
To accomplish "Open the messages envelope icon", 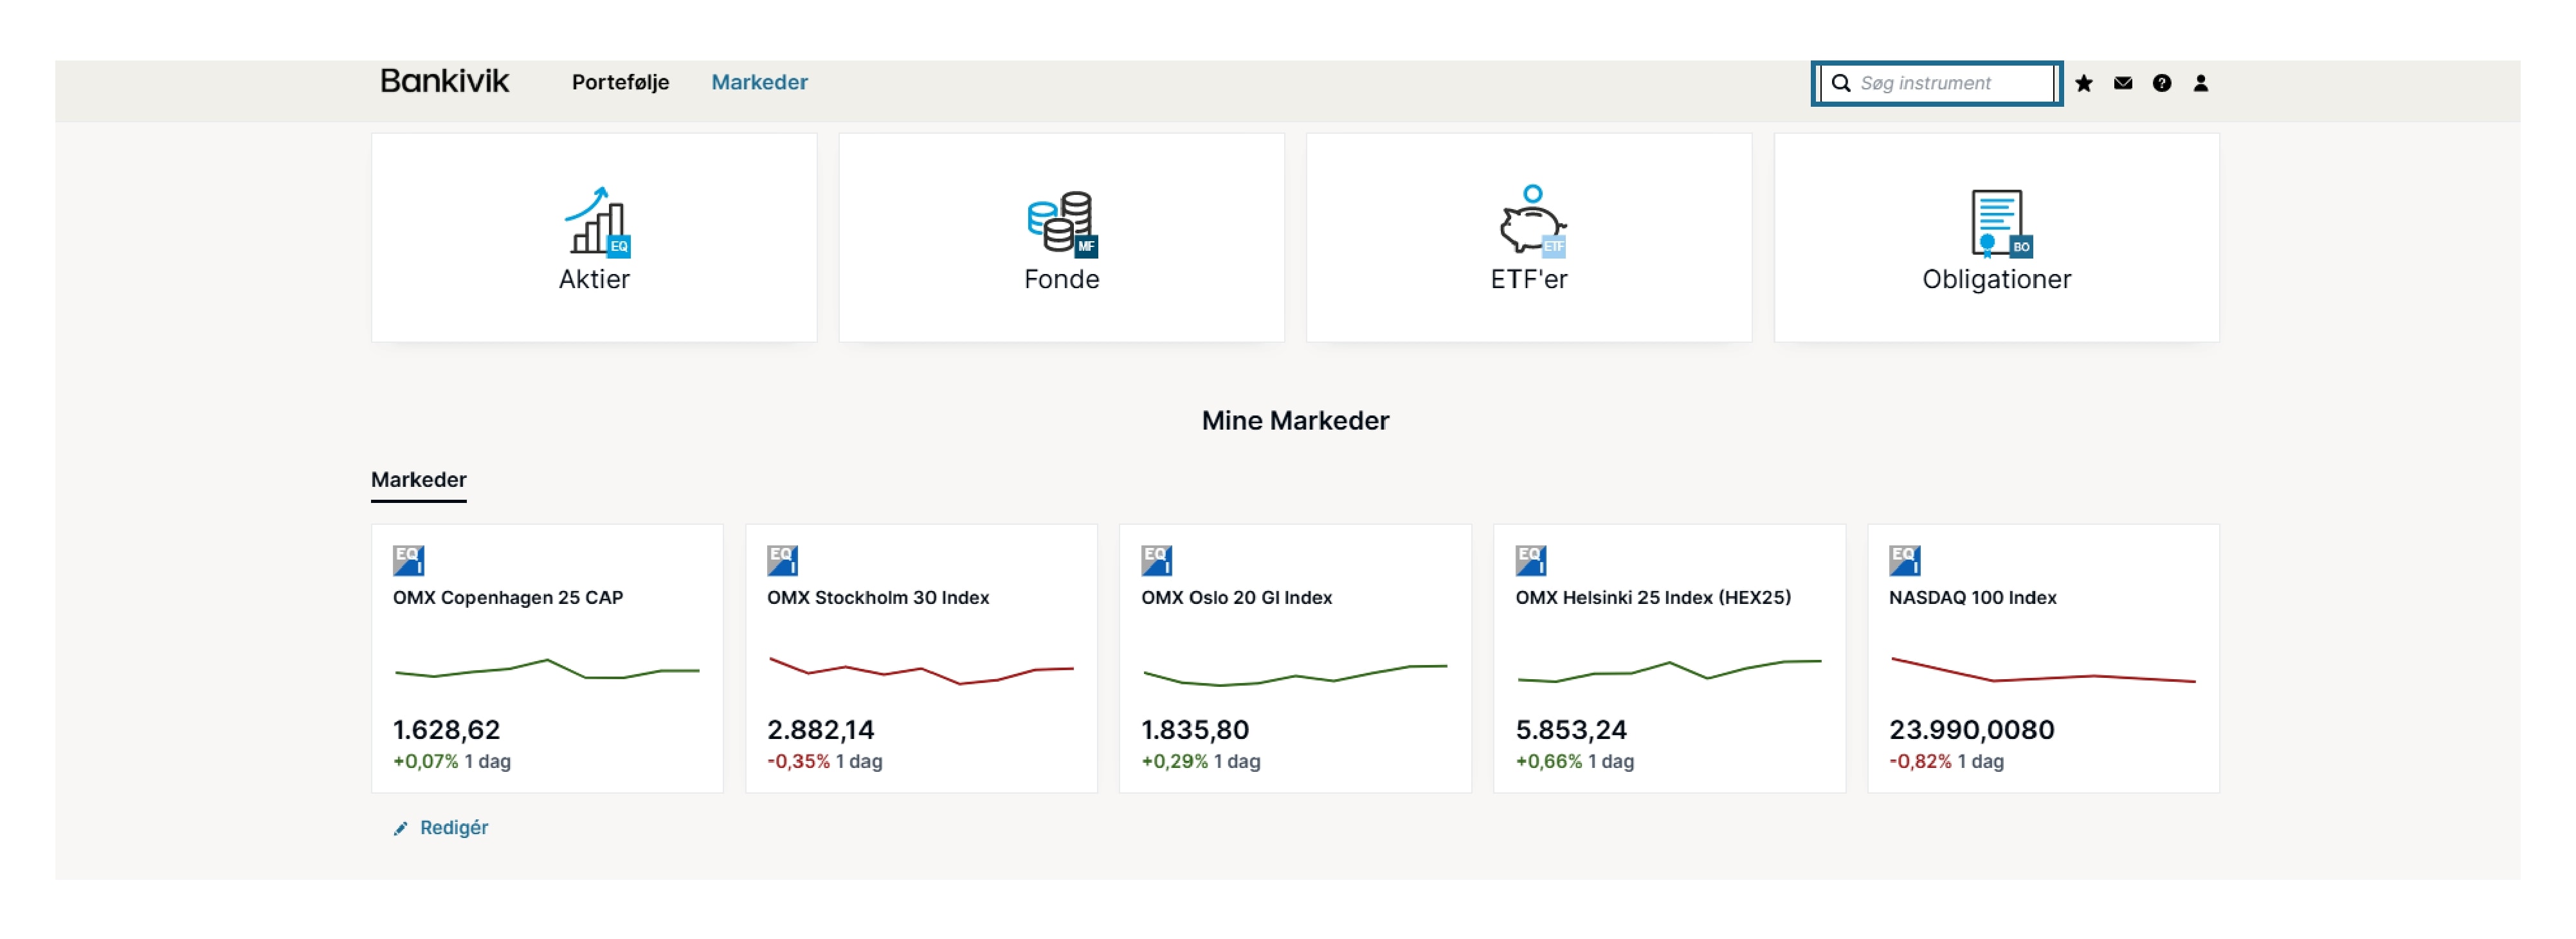I will [2122, 83].
